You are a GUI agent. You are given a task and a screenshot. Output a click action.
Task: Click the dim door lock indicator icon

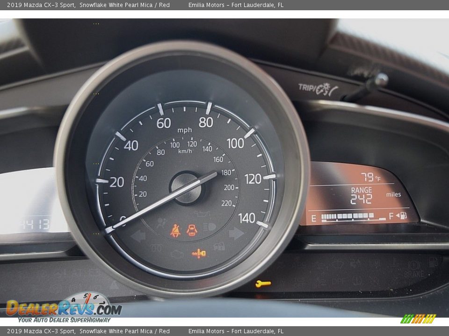[219, 246]
